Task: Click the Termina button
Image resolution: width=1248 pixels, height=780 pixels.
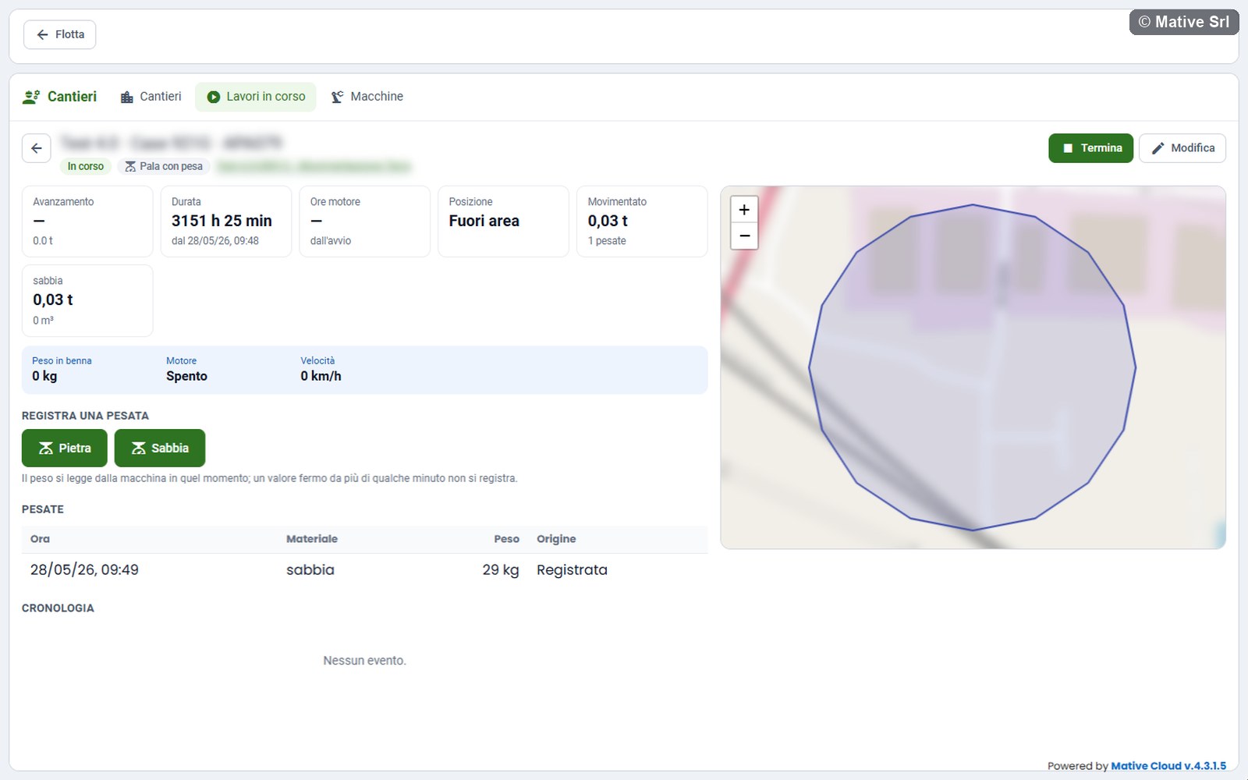Action: (1090, 148)
